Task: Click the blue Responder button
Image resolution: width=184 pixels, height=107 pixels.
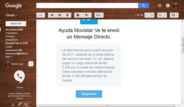Action: tap(89, 94)
